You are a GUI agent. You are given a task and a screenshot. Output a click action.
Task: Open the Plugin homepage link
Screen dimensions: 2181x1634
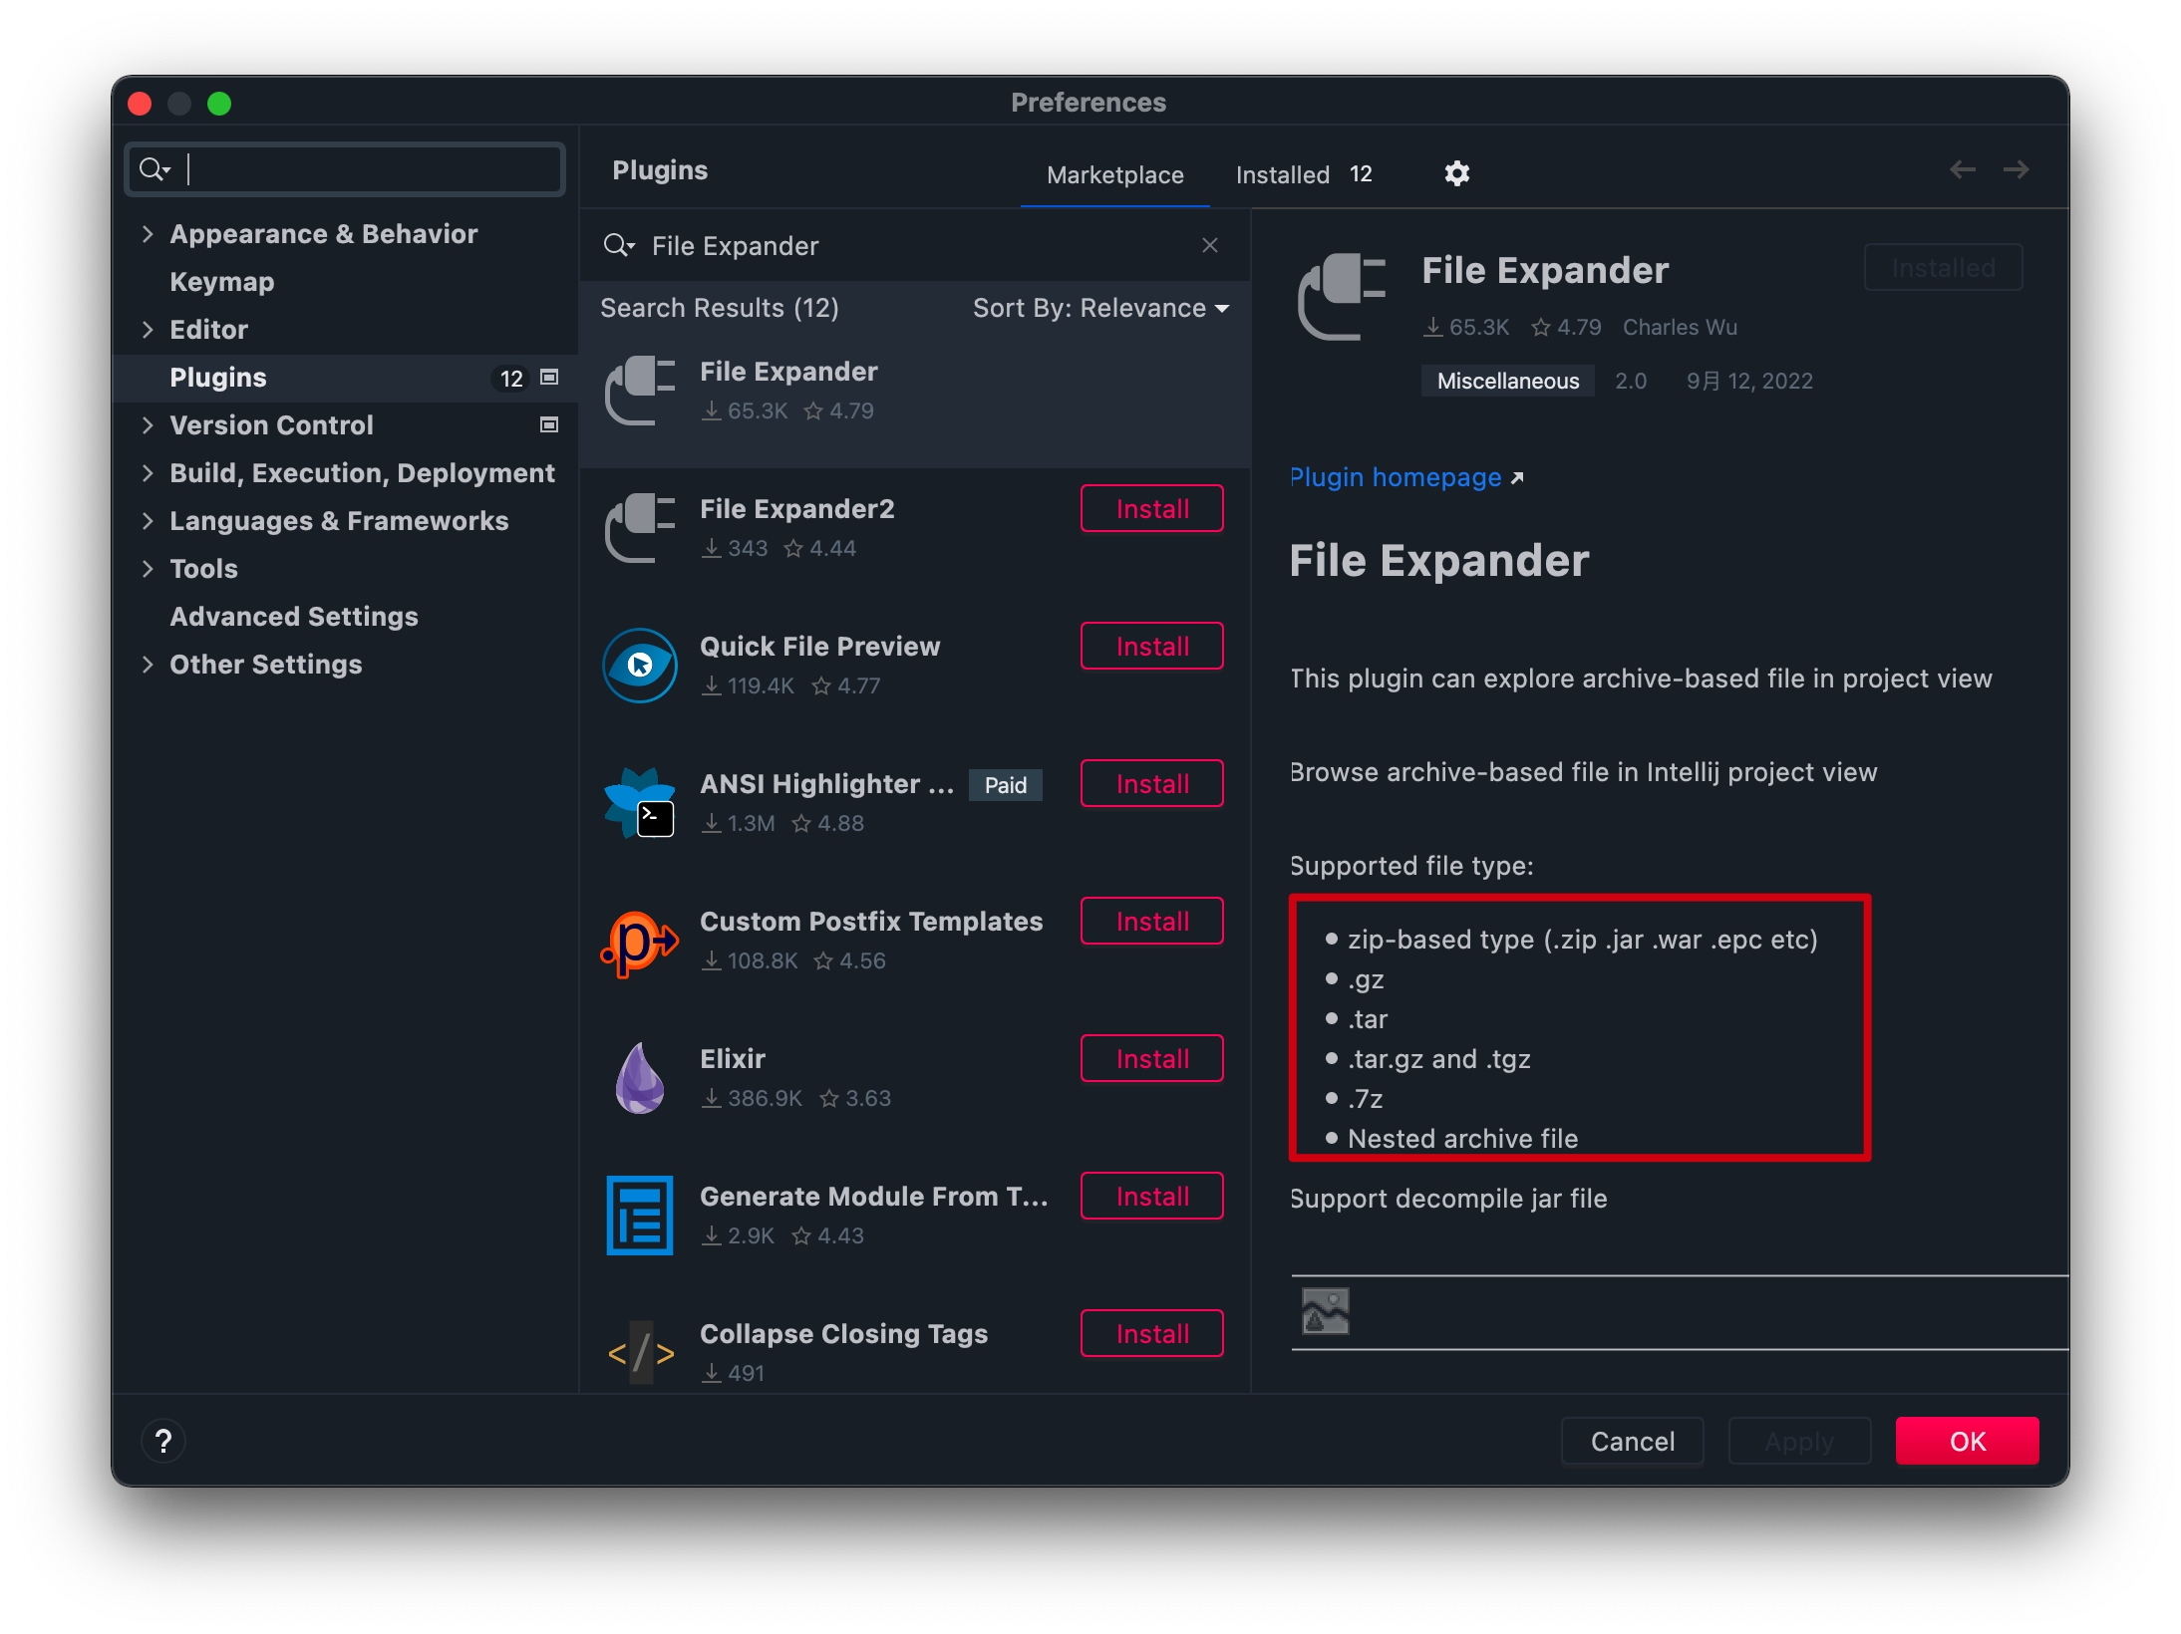[1396, 477]
